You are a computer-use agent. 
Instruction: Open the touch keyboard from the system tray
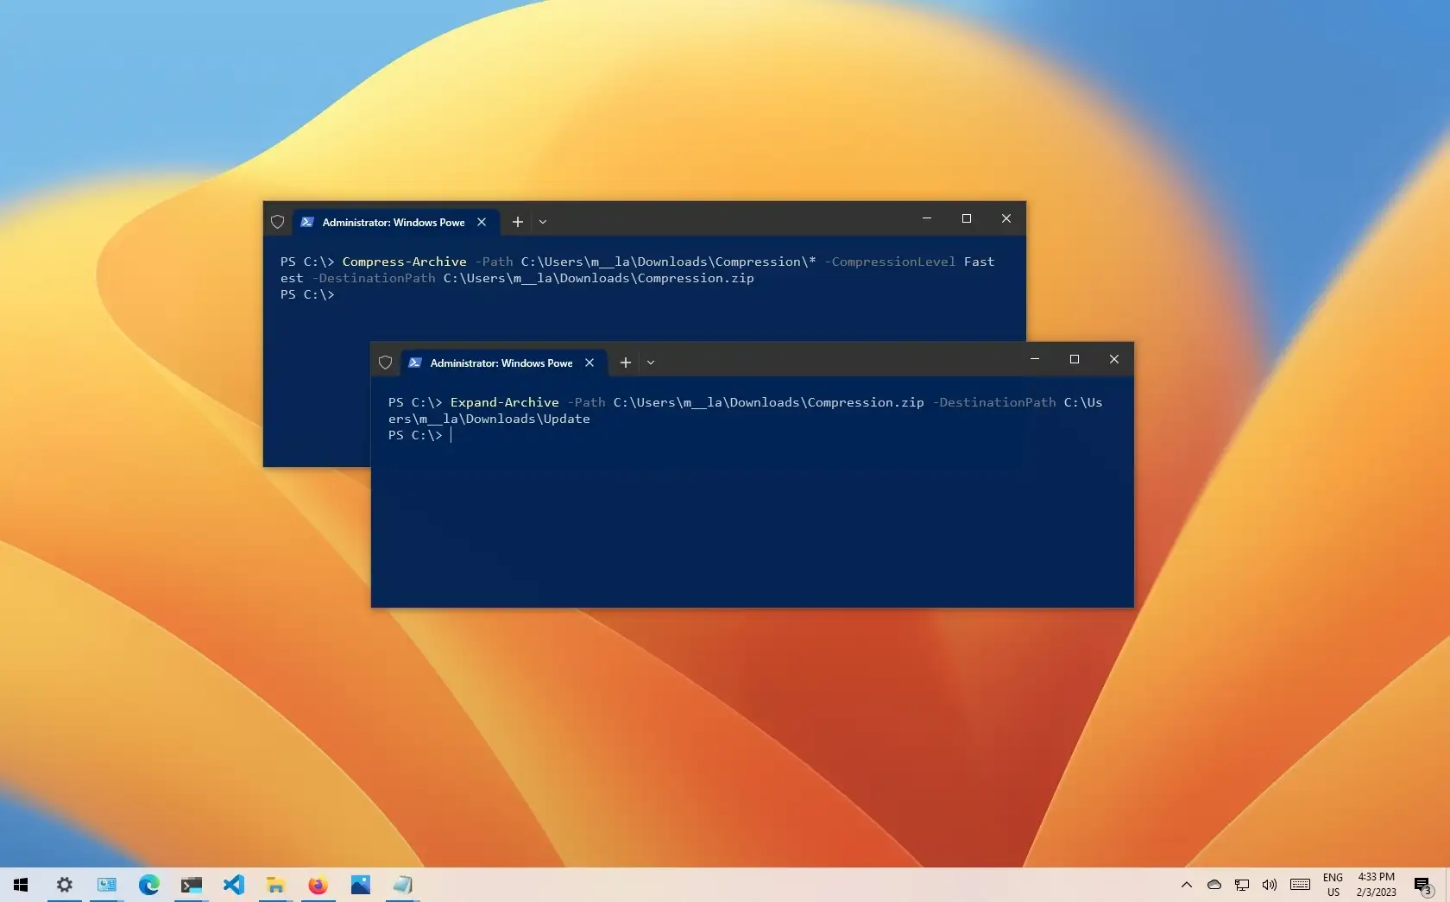1300,886
